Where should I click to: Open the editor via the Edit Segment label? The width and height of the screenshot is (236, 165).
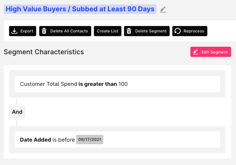point(215,52)
